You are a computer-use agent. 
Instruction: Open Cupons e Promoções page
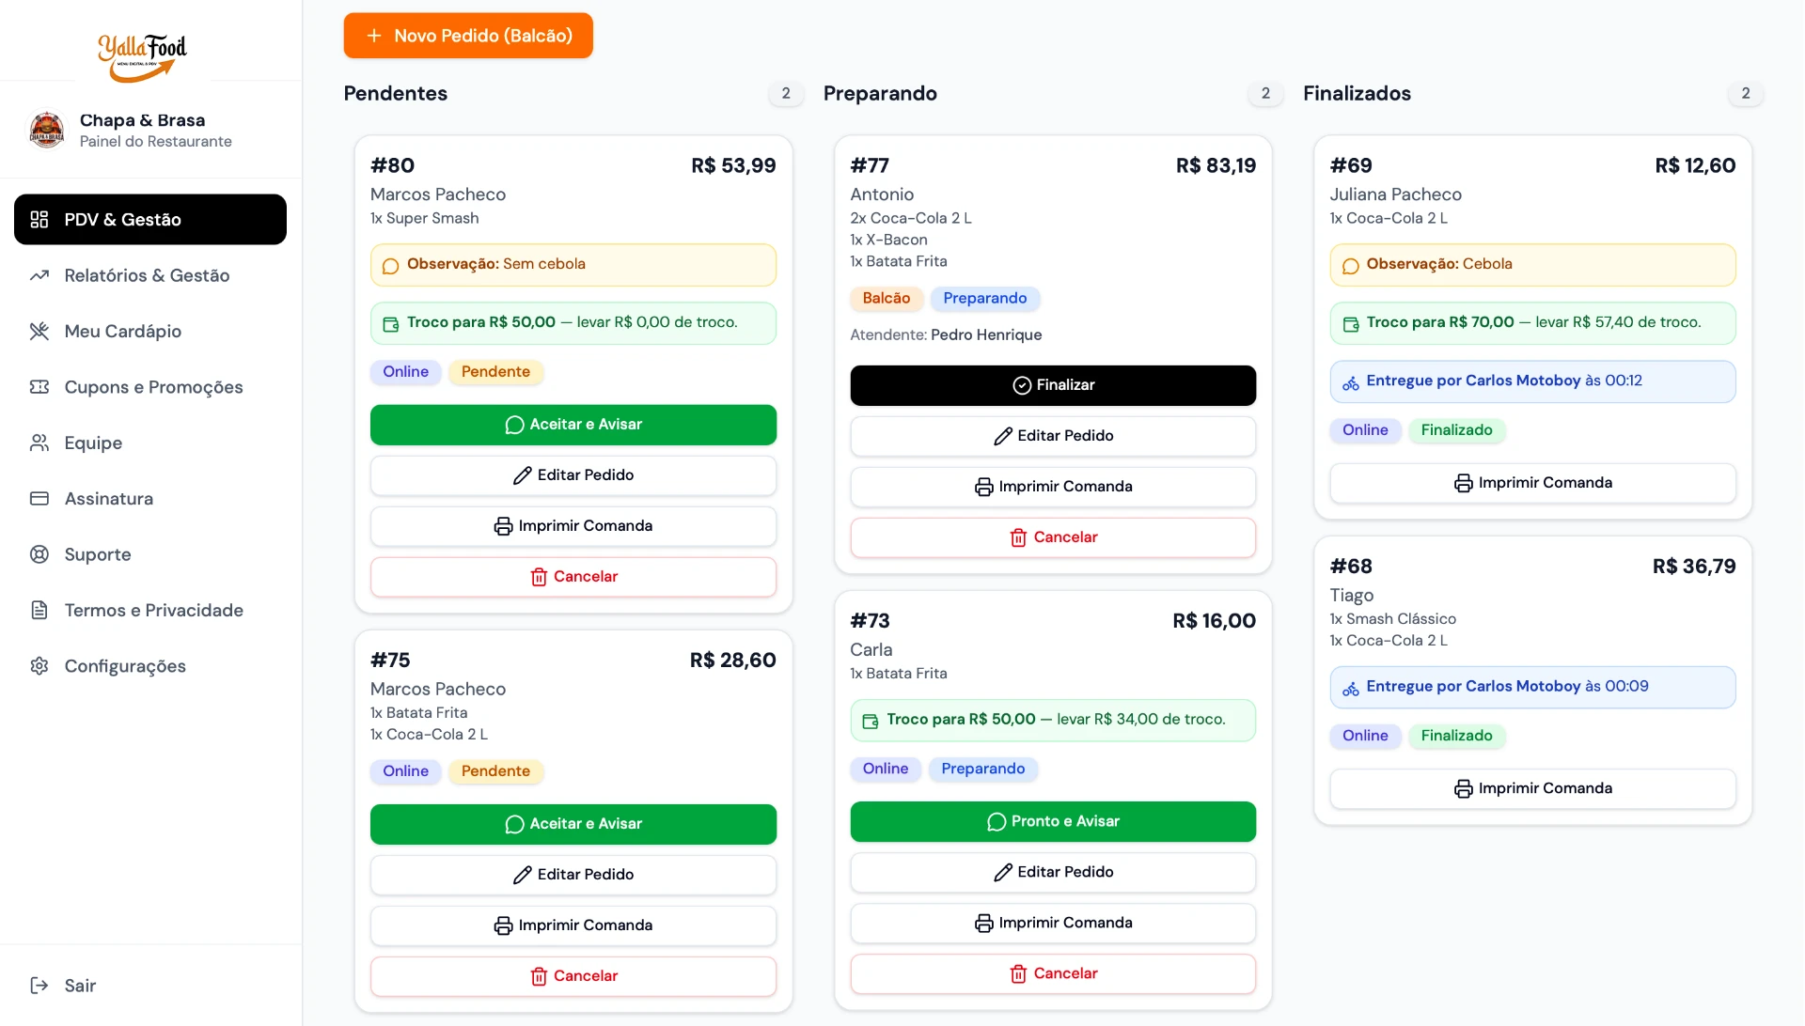[x=150, y=387]
